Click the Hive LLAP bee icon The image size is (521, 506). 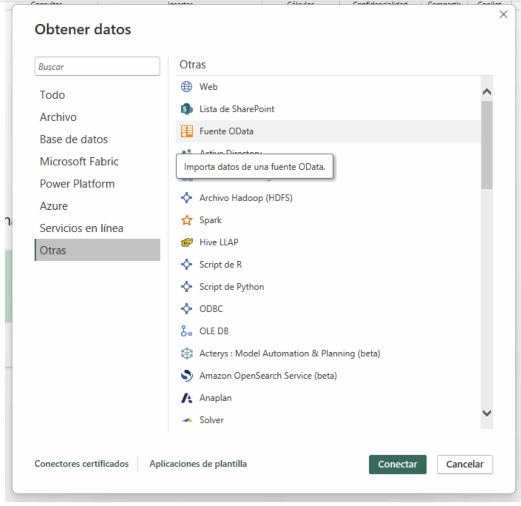187,243
